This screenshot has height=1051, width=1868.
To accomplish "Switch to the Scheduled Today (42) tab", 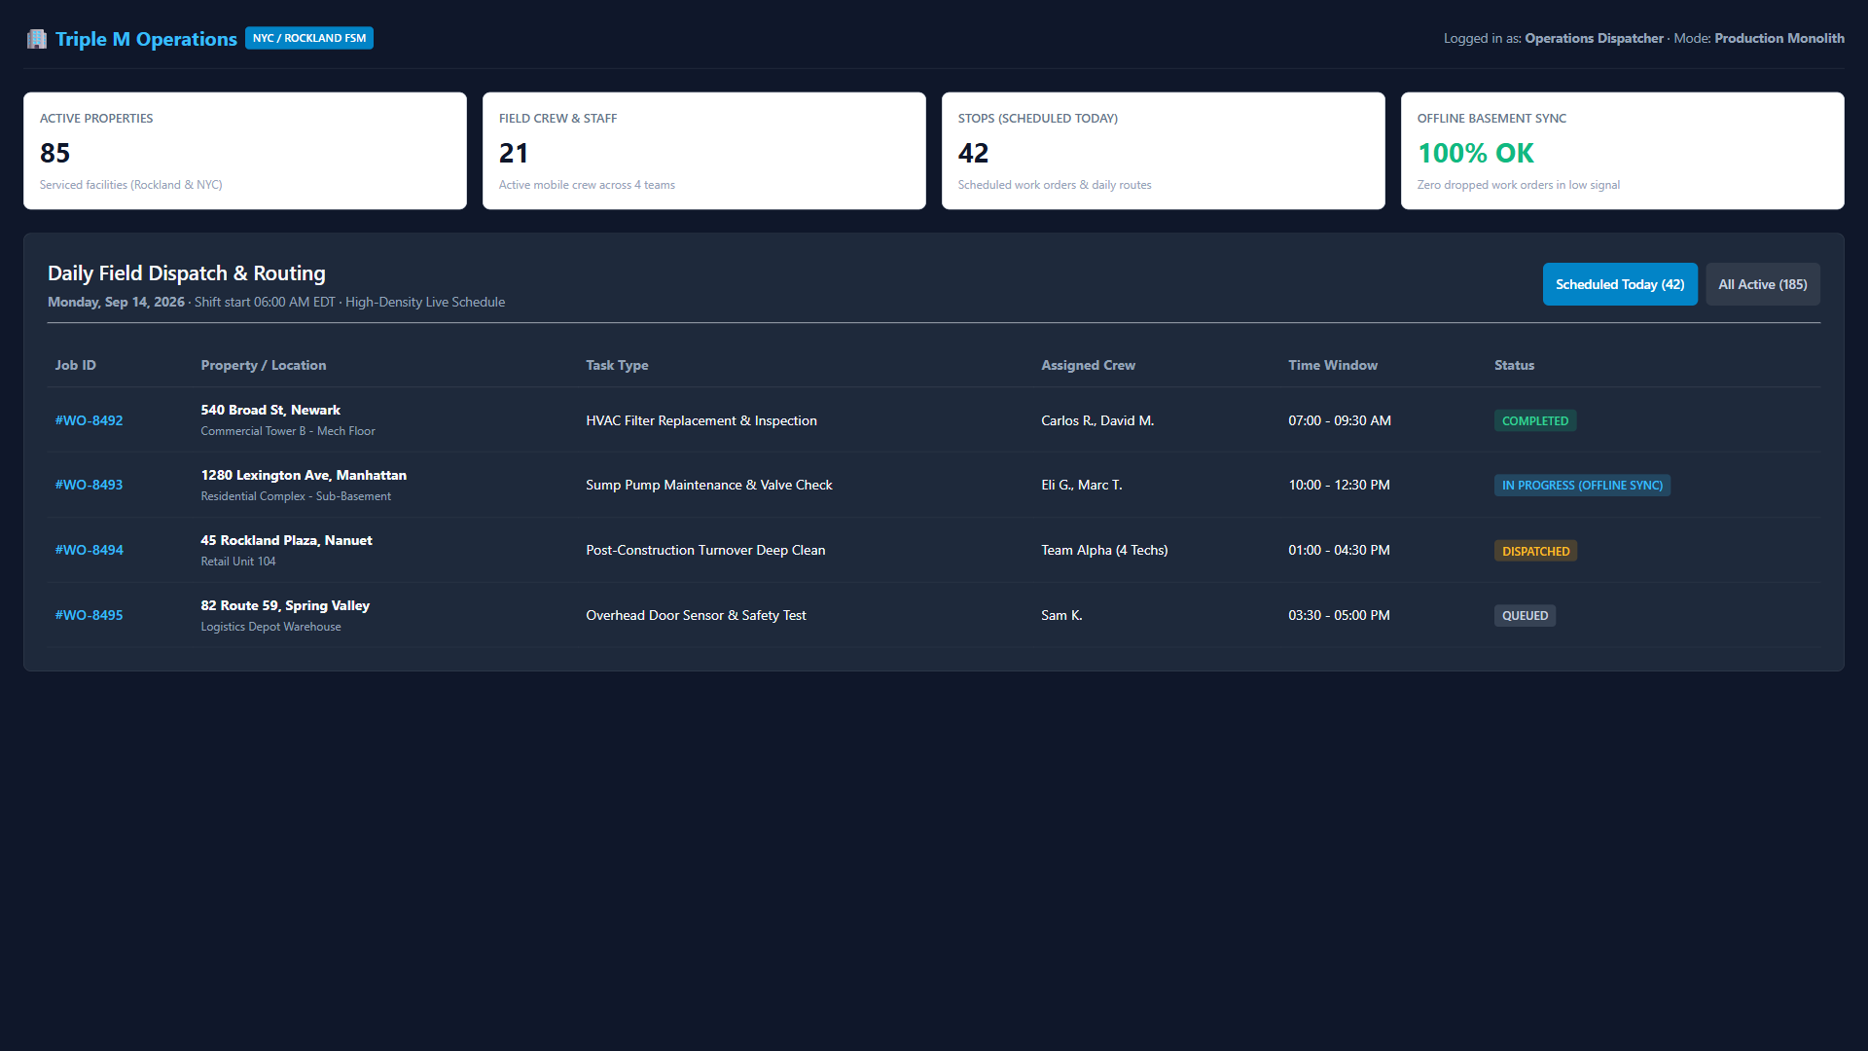I will coord(1620,284).
